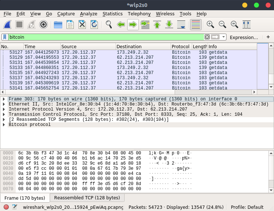Viewport: 274px width, 211px height.
Task: Find a packet magnifier icon
Action: (x=109, y=24)
